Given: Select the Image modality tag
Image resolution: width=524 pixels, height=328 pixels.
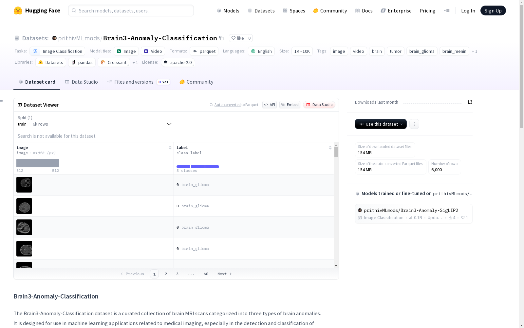Looking at the screenshot, I should point(126,51).
